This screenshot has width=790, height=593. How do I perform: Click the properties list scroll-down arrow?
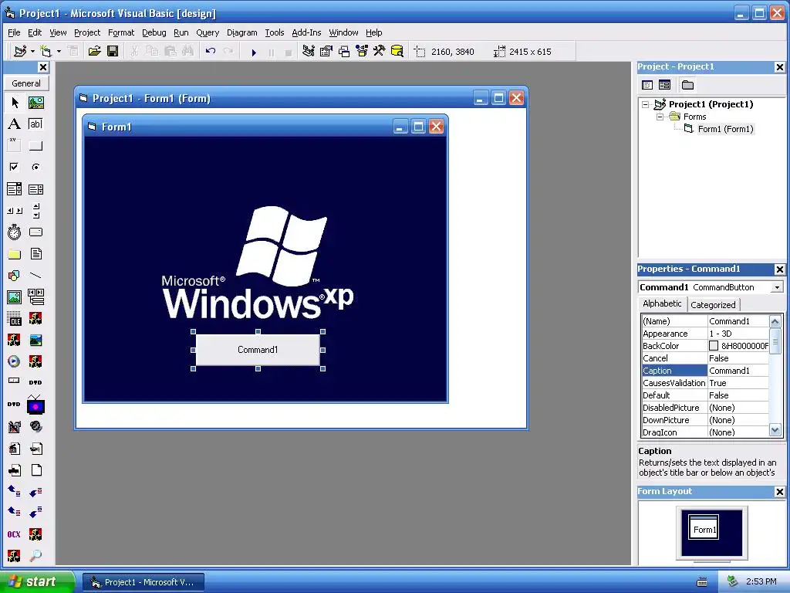tap(775, 430)
